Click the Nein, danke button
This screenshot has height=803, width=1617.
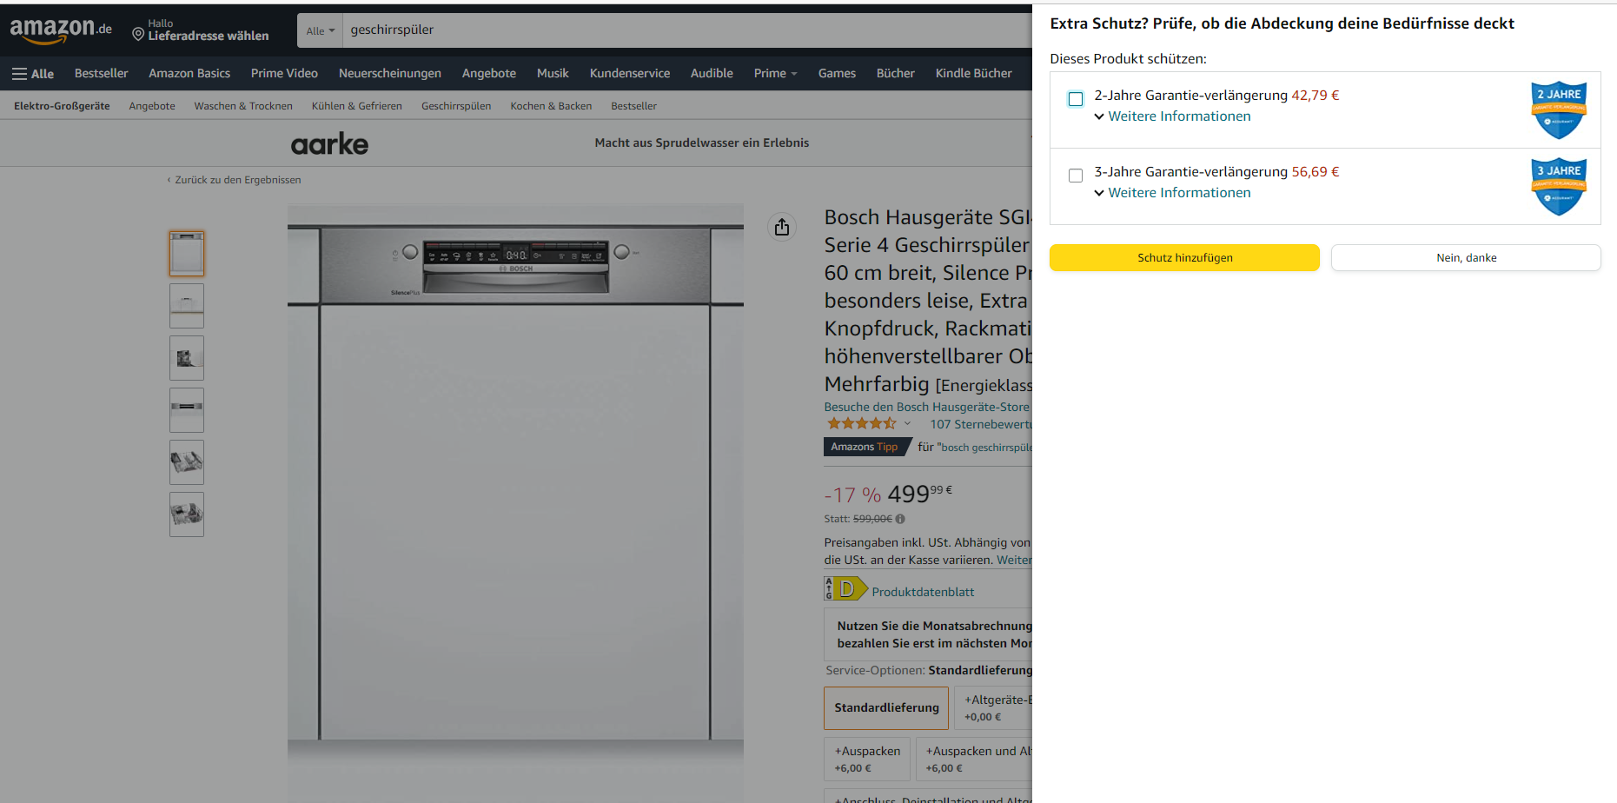click(x=1466, y=257)
